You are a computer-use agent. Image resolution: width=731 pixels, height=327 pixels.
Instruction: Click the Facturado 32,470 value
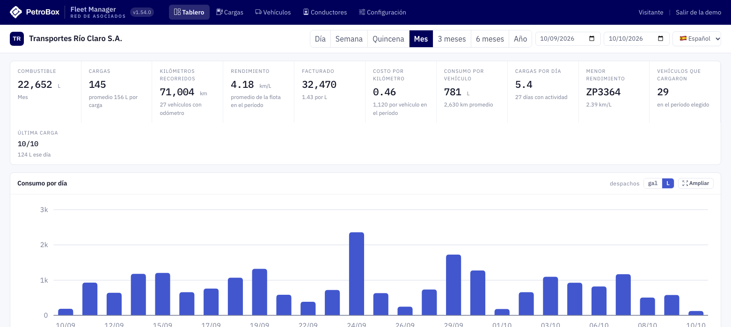319,85
